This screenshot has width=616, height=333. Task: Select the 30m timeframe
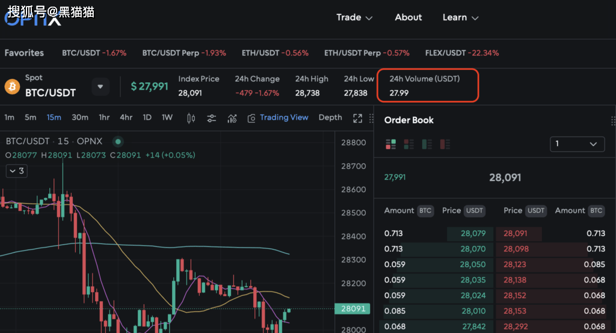pos(80,117)
